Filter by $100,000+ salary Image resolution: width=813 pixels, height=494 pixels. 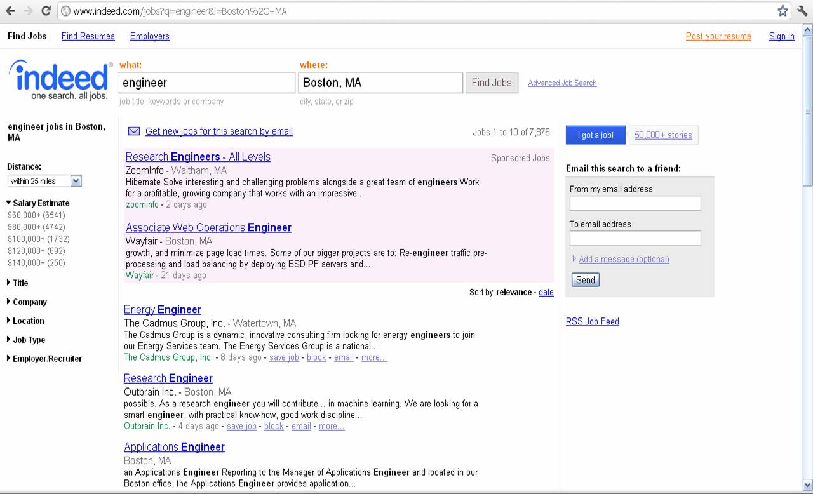39,239
